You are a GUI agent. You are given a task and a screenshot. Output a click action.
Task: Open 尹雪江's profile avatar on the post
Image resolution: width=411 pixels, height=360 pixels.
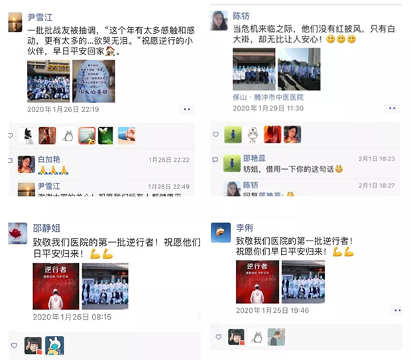coord(15,22)
